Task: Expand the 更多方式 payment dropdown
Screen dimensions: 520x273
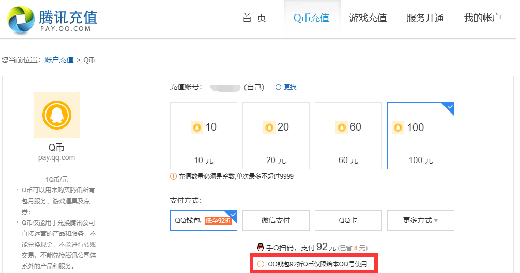Action: 421,220
